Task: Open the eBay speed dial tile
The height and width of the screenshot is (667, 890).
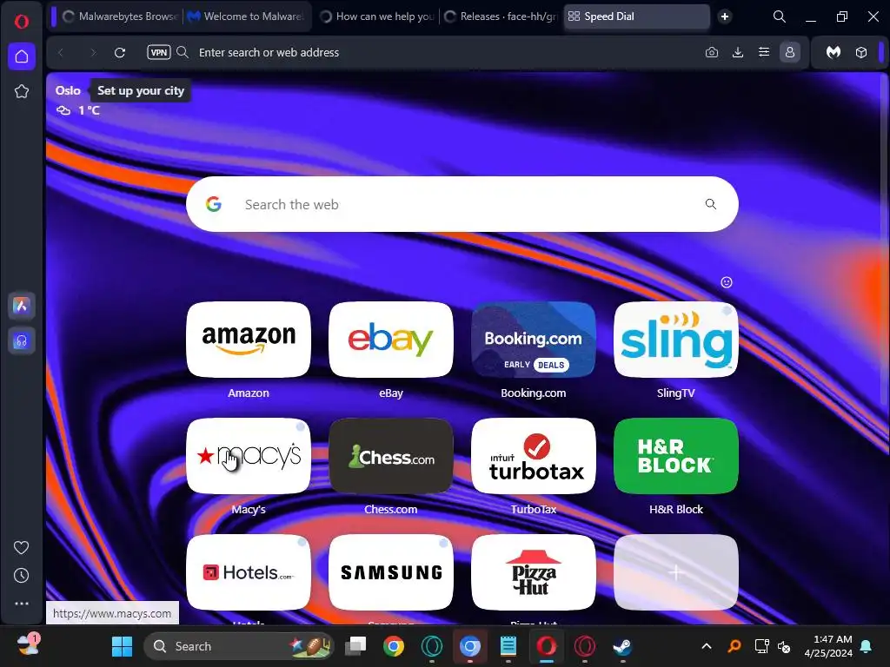Action: [x=391, y=340]
